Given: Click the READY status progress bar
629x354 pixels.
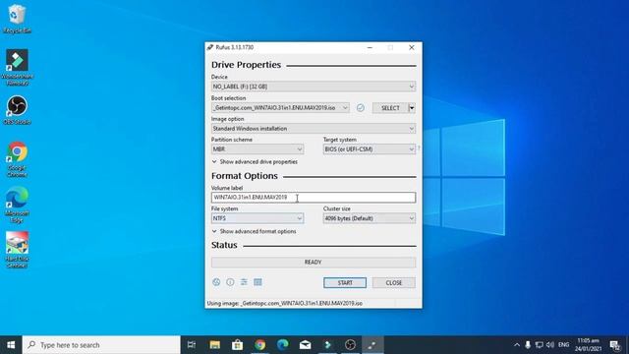Looking at the screenshot, I should click(x=314, y=263).
